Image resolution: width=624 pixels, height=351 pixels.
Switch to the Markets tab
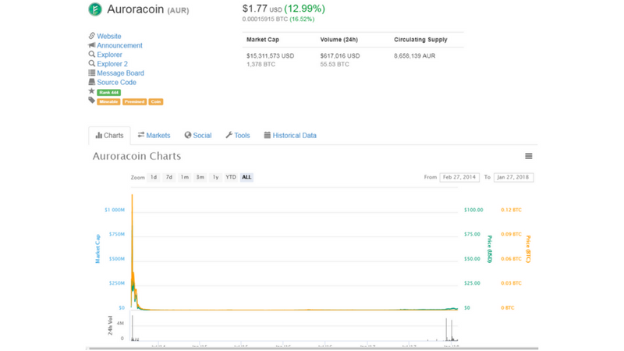point(154,136)
